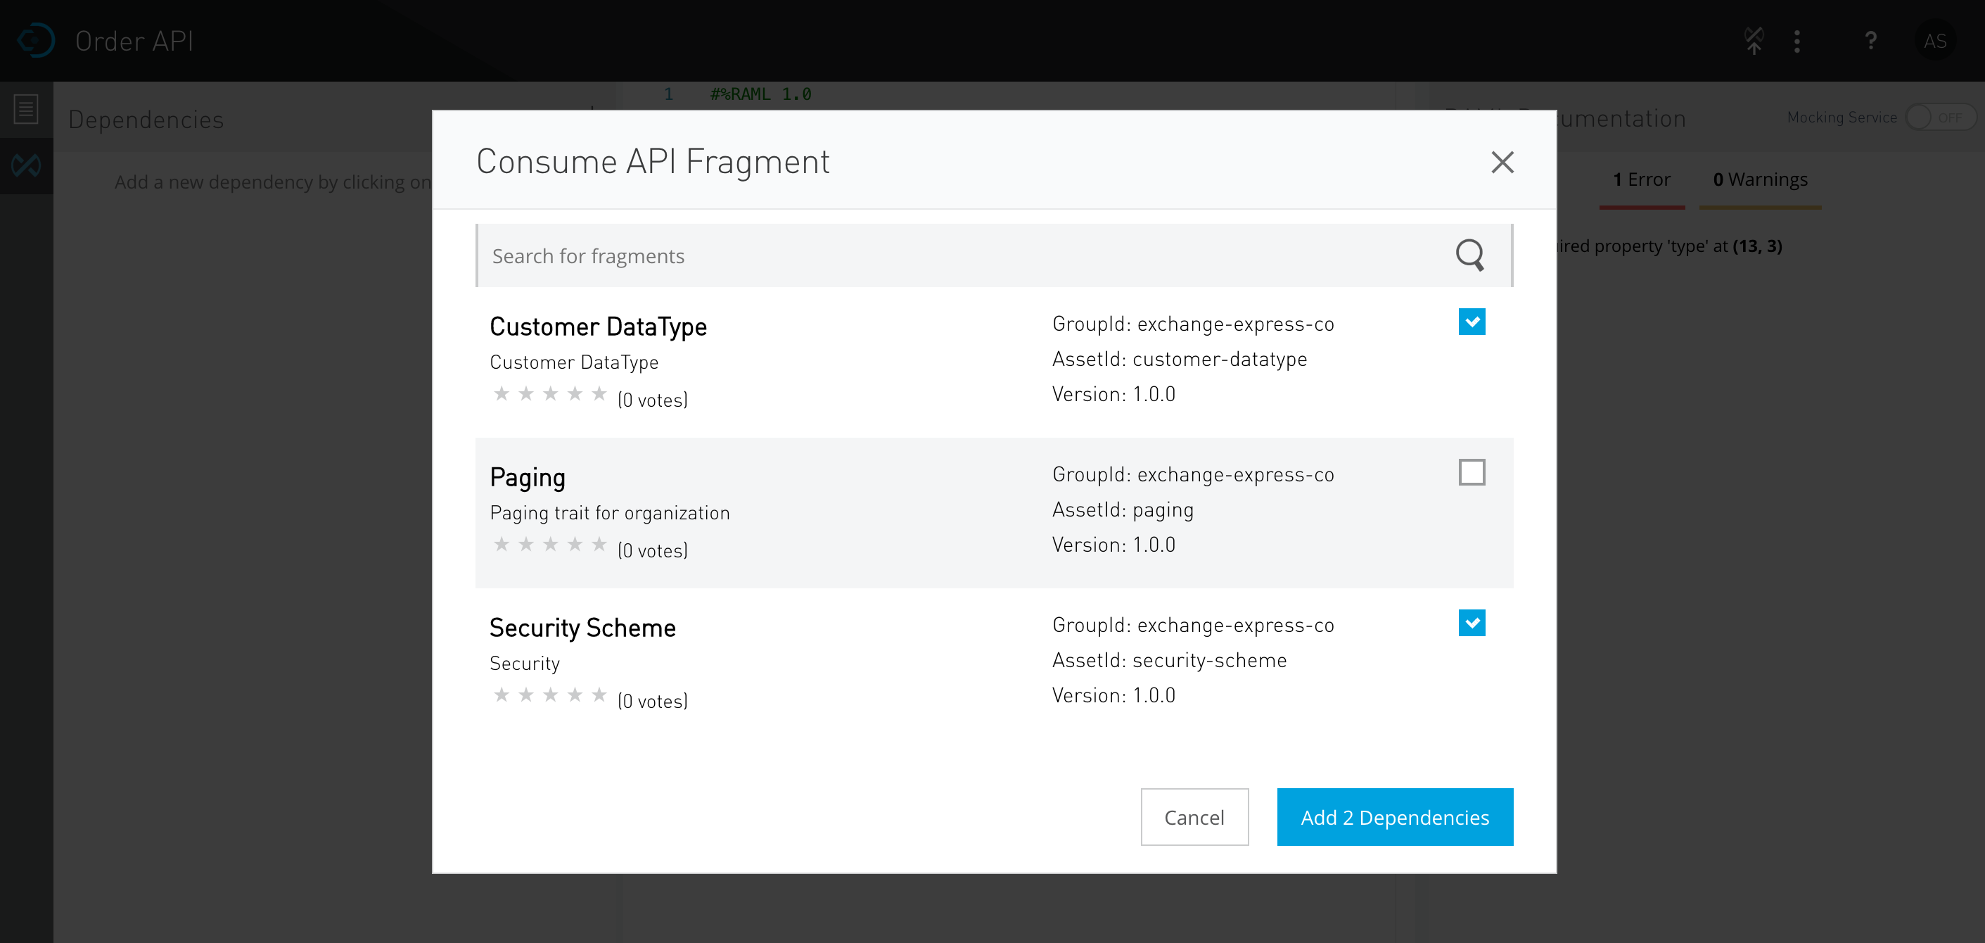Viewport: 1985px width, 943px height.
Task: Click the Paging trait for organization description
Action: (x=610, y=513)
